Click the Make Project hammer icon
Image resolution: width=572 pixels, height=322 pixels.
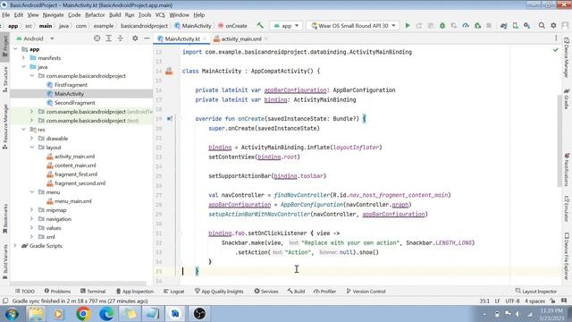(x=260, y=26)
